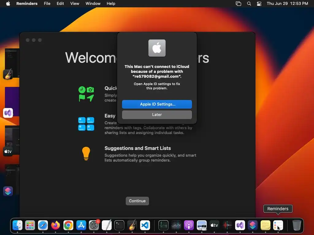Open Activity Monitor from the Dock
Screen dimensions: 314x235
[163, 225]
